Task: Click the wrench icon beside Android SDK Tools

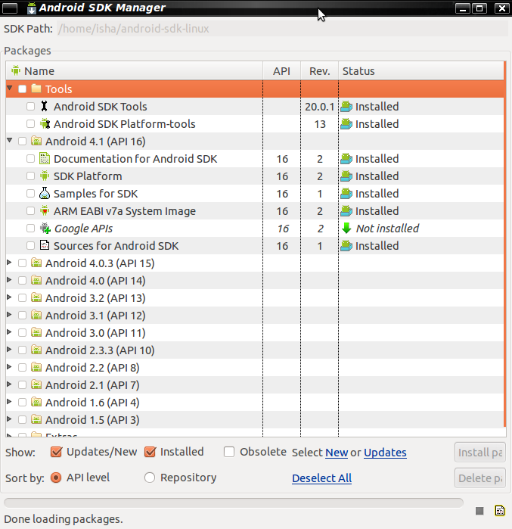Action: point(44,106)
